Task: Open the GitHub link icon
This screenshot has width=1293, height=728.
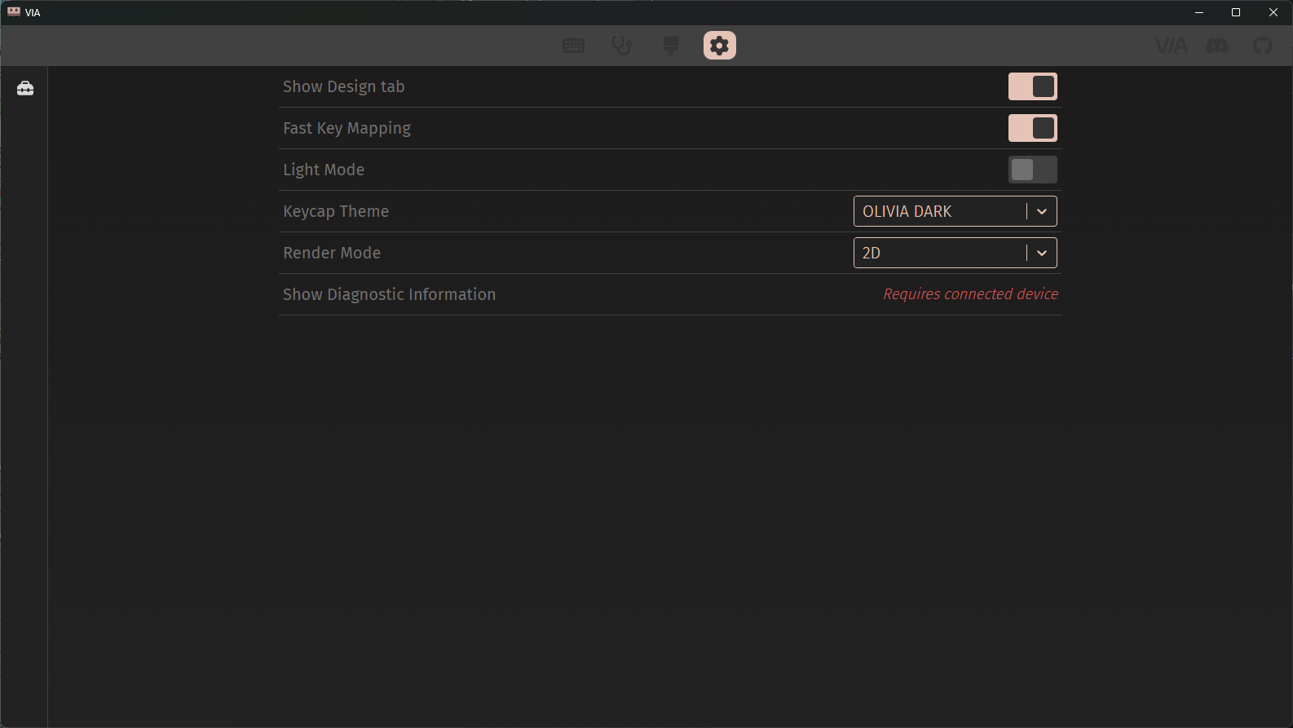Action: [1263, 46]
